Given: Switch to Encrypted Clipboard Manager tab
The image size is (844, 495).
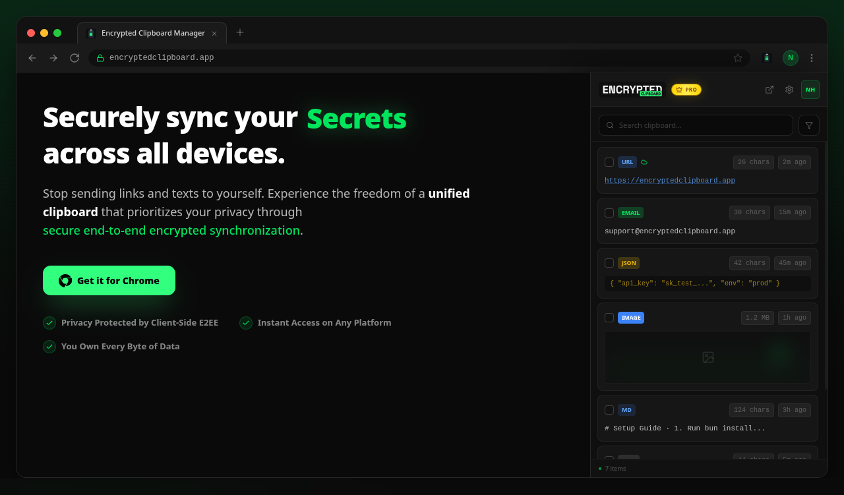Looking at the screenshot, I should tap(152, 33).
